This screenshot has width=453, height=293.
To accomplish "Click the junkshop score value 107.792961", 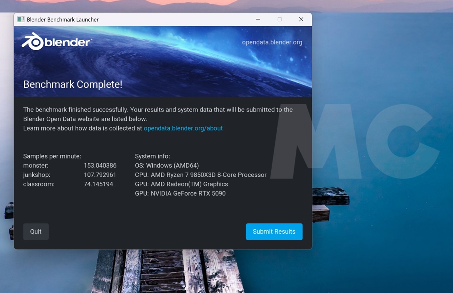I will (100, 175).
